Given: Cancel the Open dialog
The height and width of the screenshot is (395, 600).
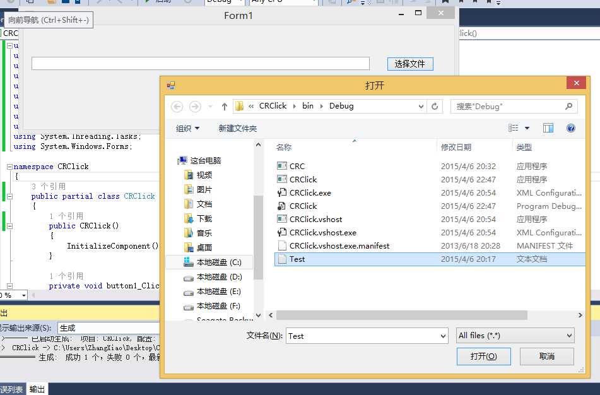Looking at the screenshot, I should pos(546,357).
